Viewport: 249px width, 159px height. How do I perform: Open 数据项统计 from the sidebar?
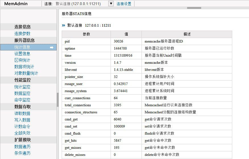[x=24, y=67]
